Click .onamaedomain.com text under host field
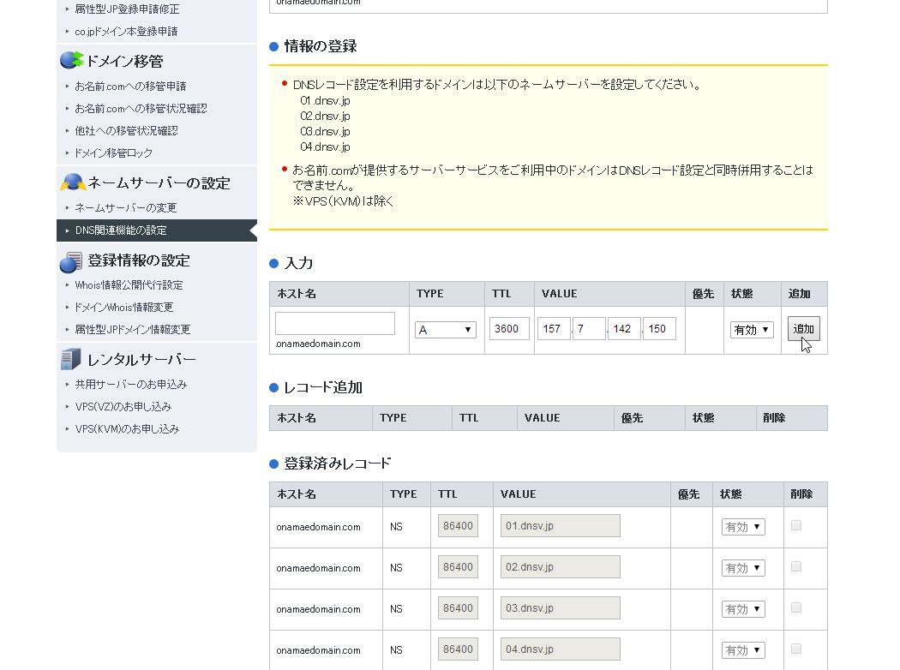 point(318,344)
